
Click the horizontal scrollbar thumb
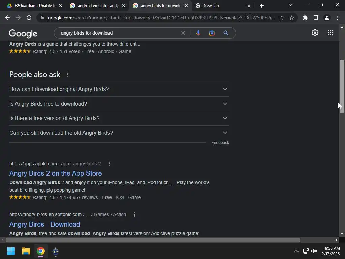(153, 240)
